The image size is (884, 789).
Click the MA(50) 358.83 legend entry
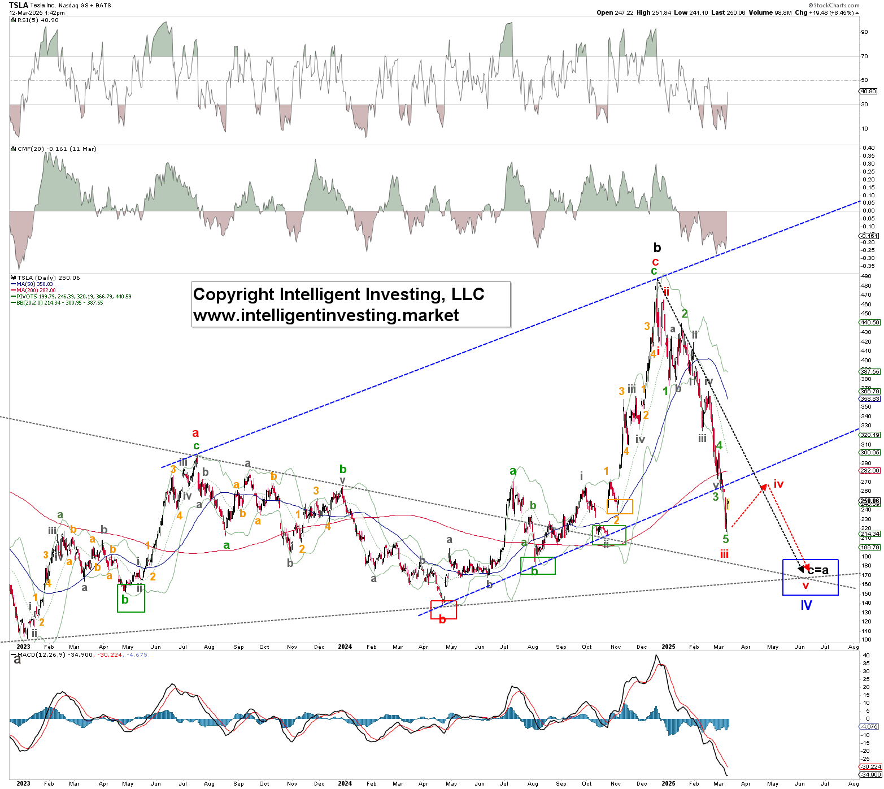(x=32, y=284)
